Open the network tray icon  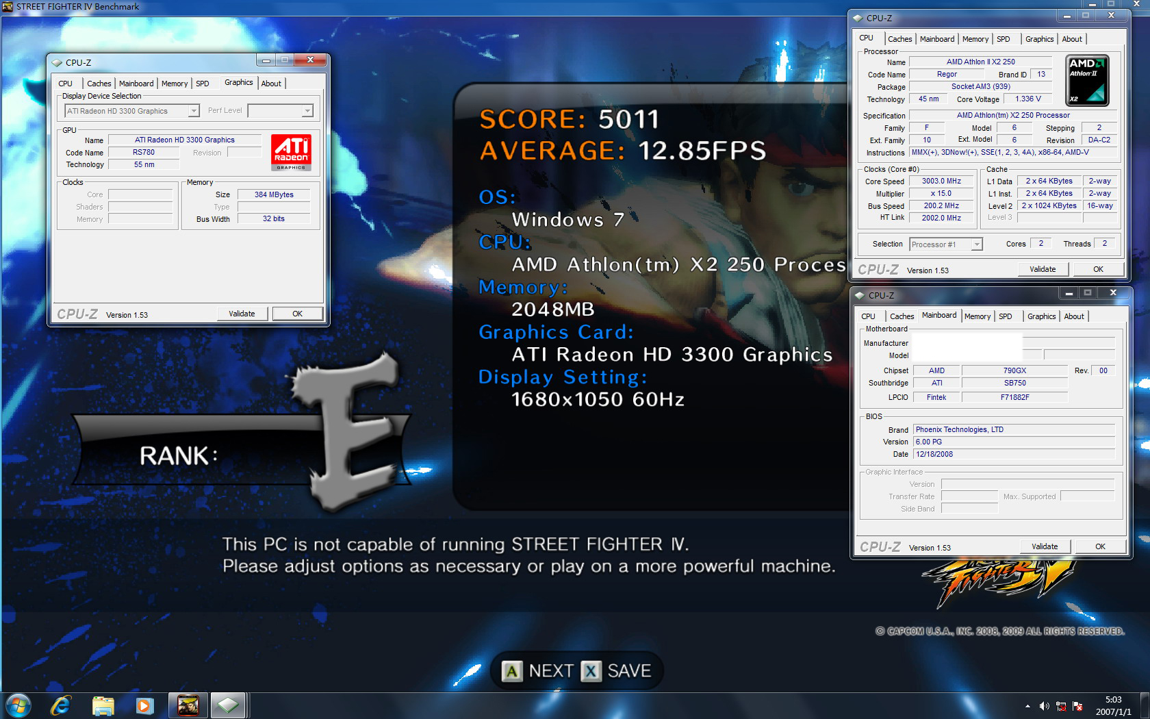(x=1061, y=706)
